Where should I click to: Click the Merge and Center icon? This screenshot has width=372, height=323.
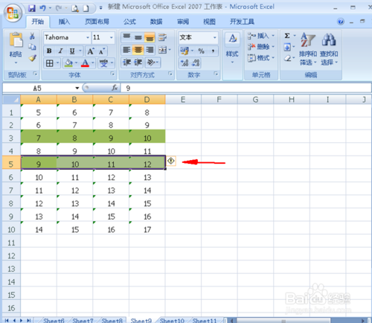pyautogui.click(x=163, y=50)
